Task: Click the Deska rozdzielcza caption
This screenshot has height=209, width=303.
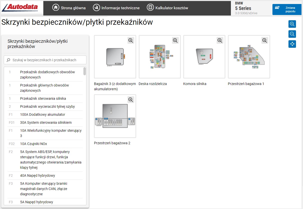Action: [153, 84]
